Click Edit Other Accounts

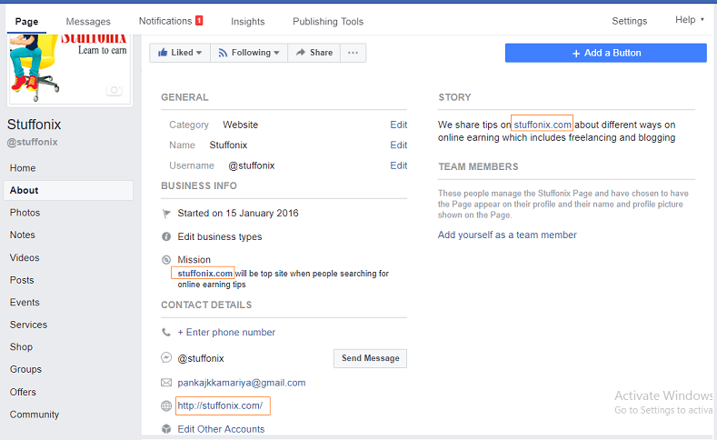click(221, 429)
